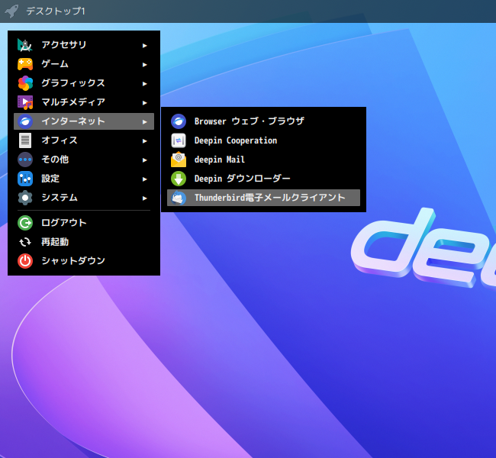Click the アクセサリ category icon
This screenshot has width=496, height=458.
click(25, 45)
